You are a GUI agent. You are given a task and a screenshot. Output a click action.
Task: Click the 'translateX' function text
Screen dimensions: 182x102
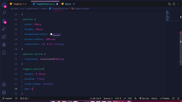coord(47,59)
